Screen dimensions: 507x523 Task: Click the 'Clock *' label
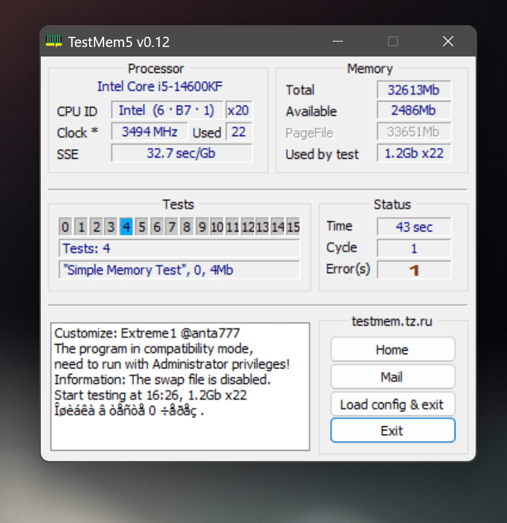pyautogui.click(x=78, y=133)
